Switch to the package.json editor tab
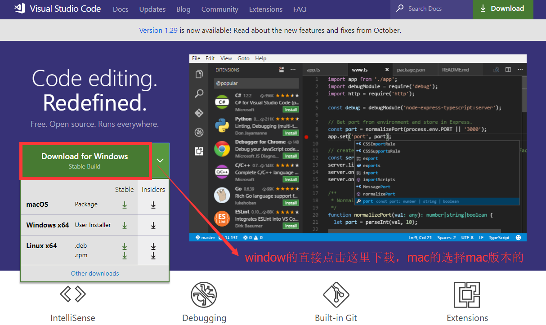This screenshot has height=325, width=546. click(411, 70)
